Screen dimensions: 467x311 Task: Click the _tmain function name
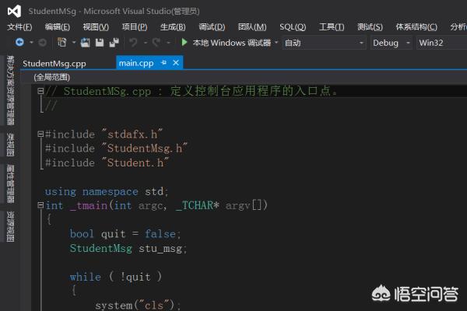tap(89, 205)
